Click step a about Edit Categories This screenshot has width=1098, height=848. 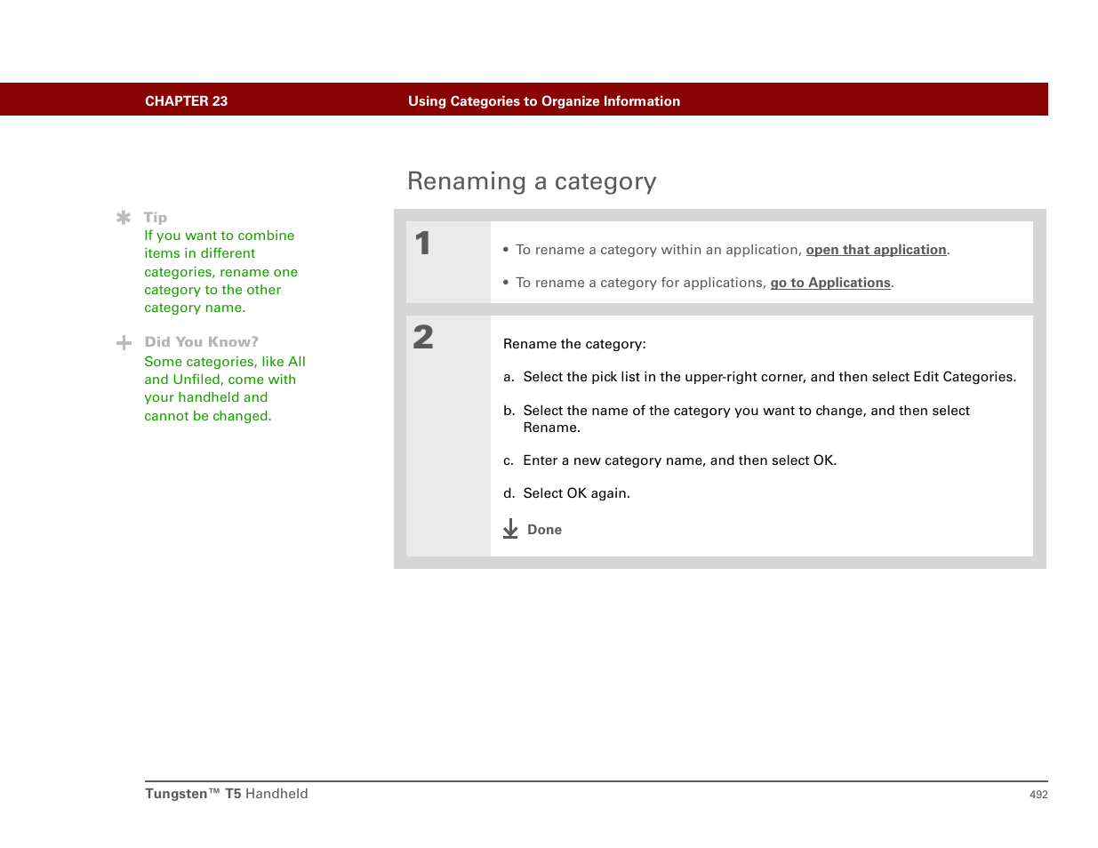[759, 377]
